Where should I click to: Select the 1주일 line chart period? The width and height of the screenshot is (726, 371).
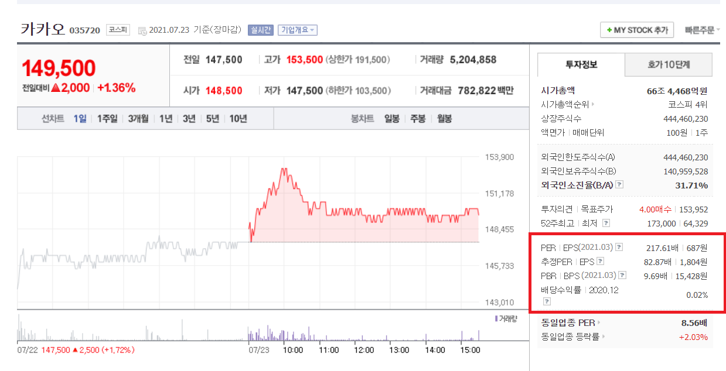(107, 119)
